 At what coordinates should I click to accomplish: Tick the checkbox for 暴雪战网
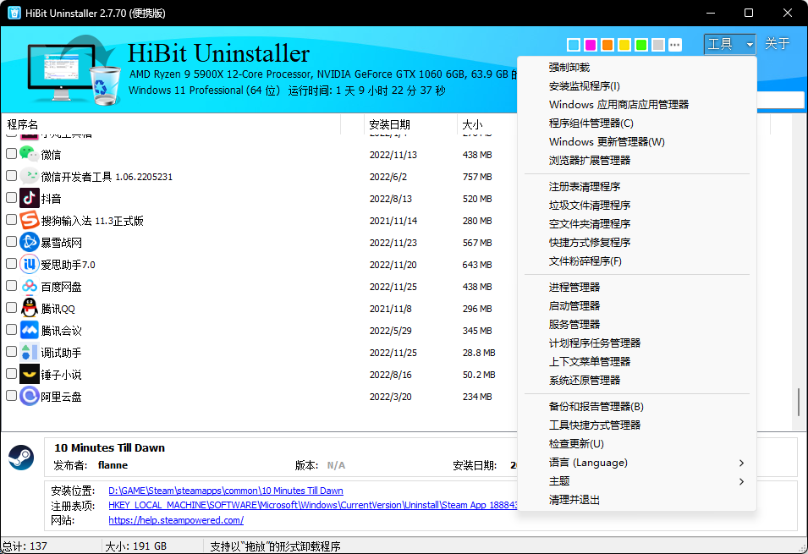(x=11, y=242)
